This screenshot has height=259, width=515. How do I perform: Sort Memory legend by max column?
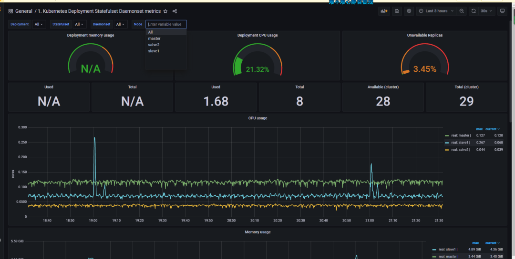click(475, 243)
